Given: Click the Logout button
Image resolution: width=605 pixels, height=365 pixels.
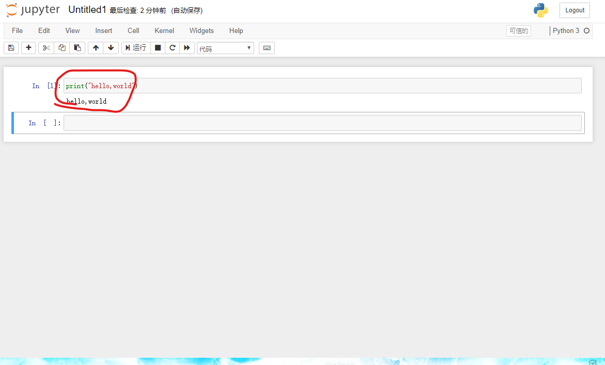Looking at the screenshot, I should [x=575, y=10].
